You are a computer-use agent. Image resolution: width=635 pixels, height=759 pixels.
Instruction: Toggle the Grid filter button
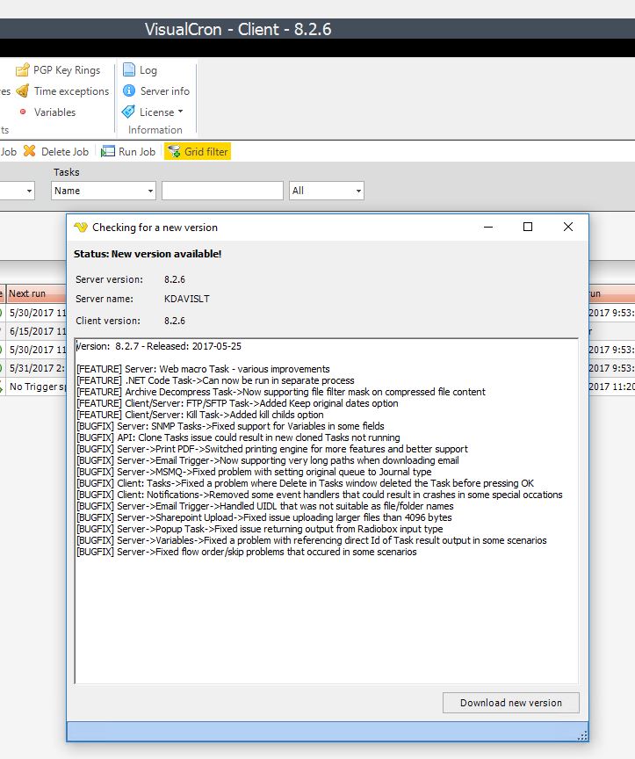(x=198, y=151)
